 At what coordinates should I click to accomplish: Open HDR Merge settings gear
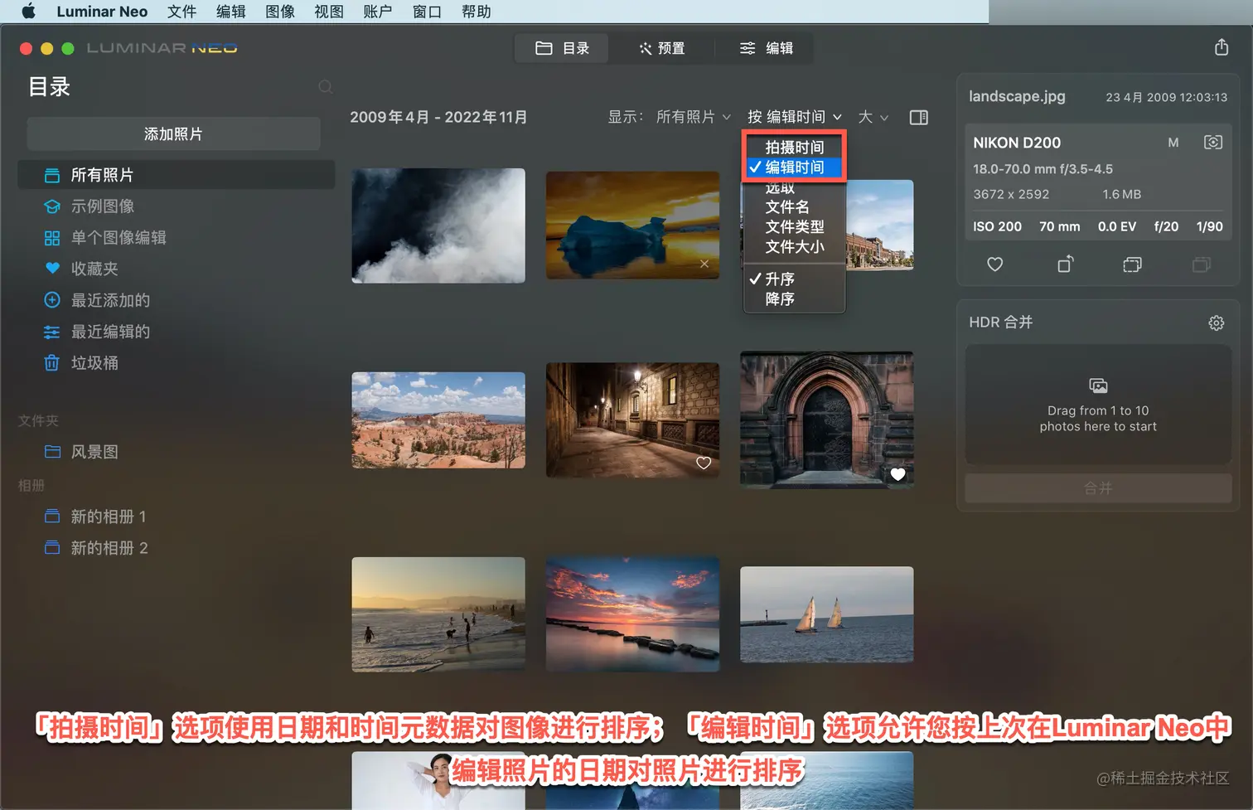[1216, 323]
